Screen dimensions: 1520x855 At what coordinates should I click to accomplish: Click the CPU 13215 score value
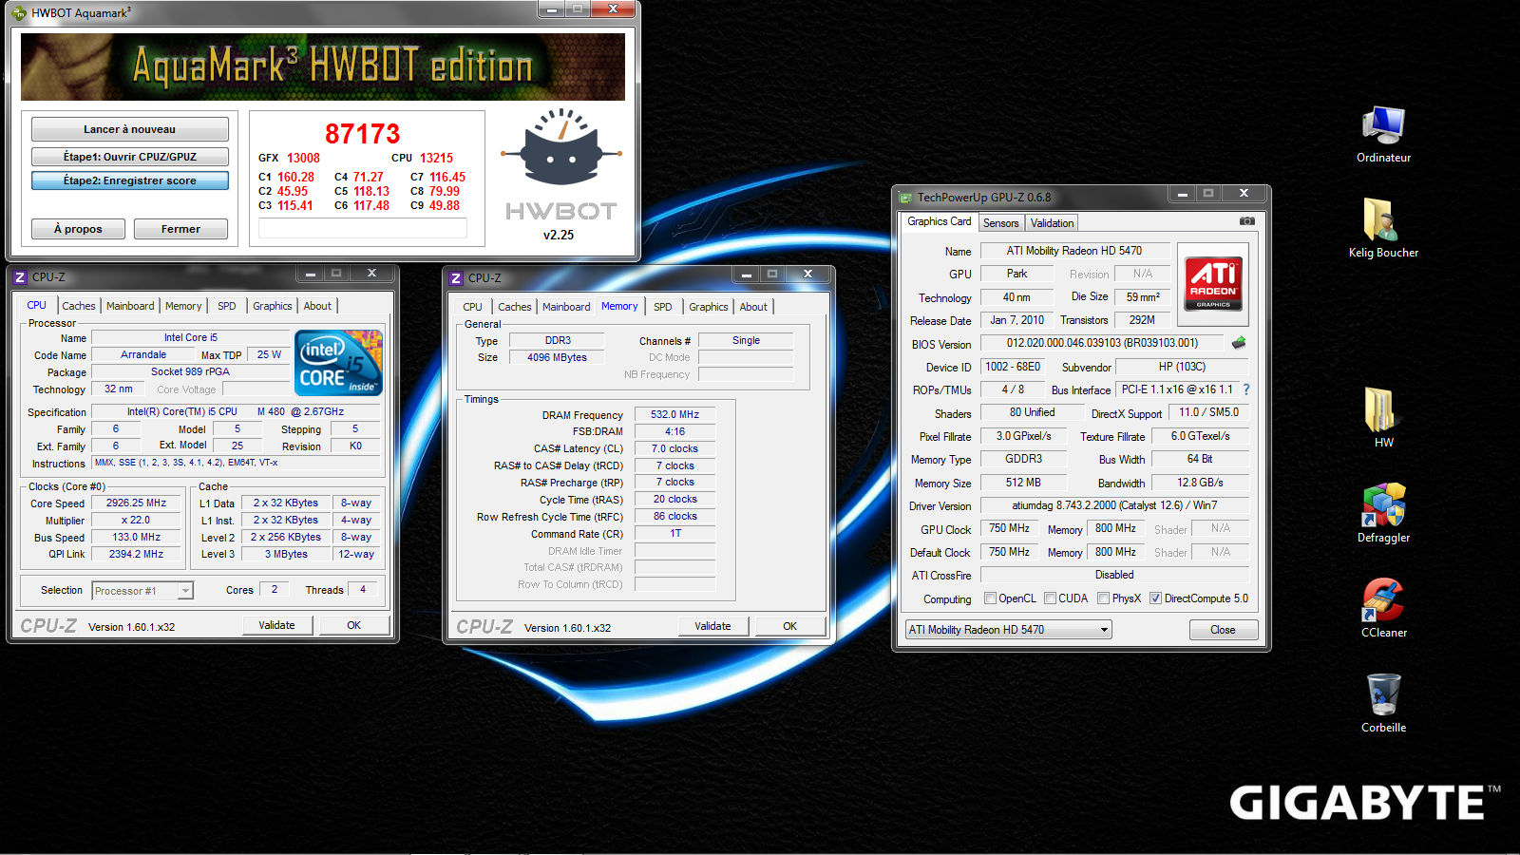pyautogui.click(x=436, y=159)
